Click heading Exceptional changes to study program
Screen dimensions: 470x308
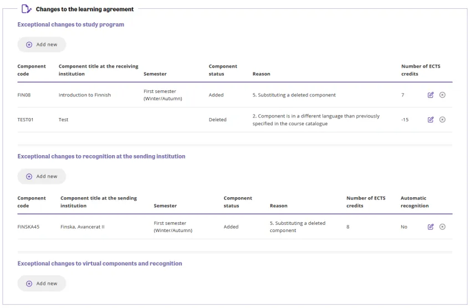[71, 24]
